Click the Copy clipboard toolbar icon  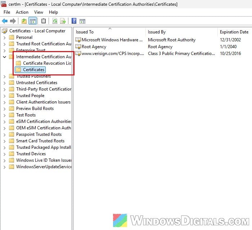44,21
